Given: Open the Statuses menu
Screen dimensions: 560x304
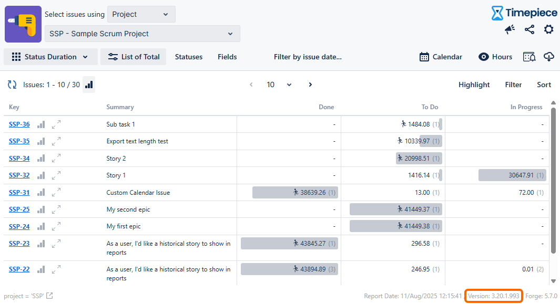Looking at the screenshot, I should click(x=188, y=57).
